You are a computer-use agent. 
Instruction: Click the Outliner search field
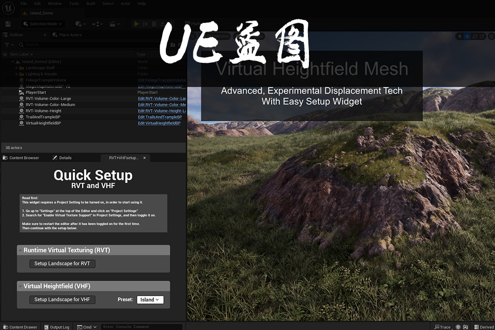pos(91,44)
